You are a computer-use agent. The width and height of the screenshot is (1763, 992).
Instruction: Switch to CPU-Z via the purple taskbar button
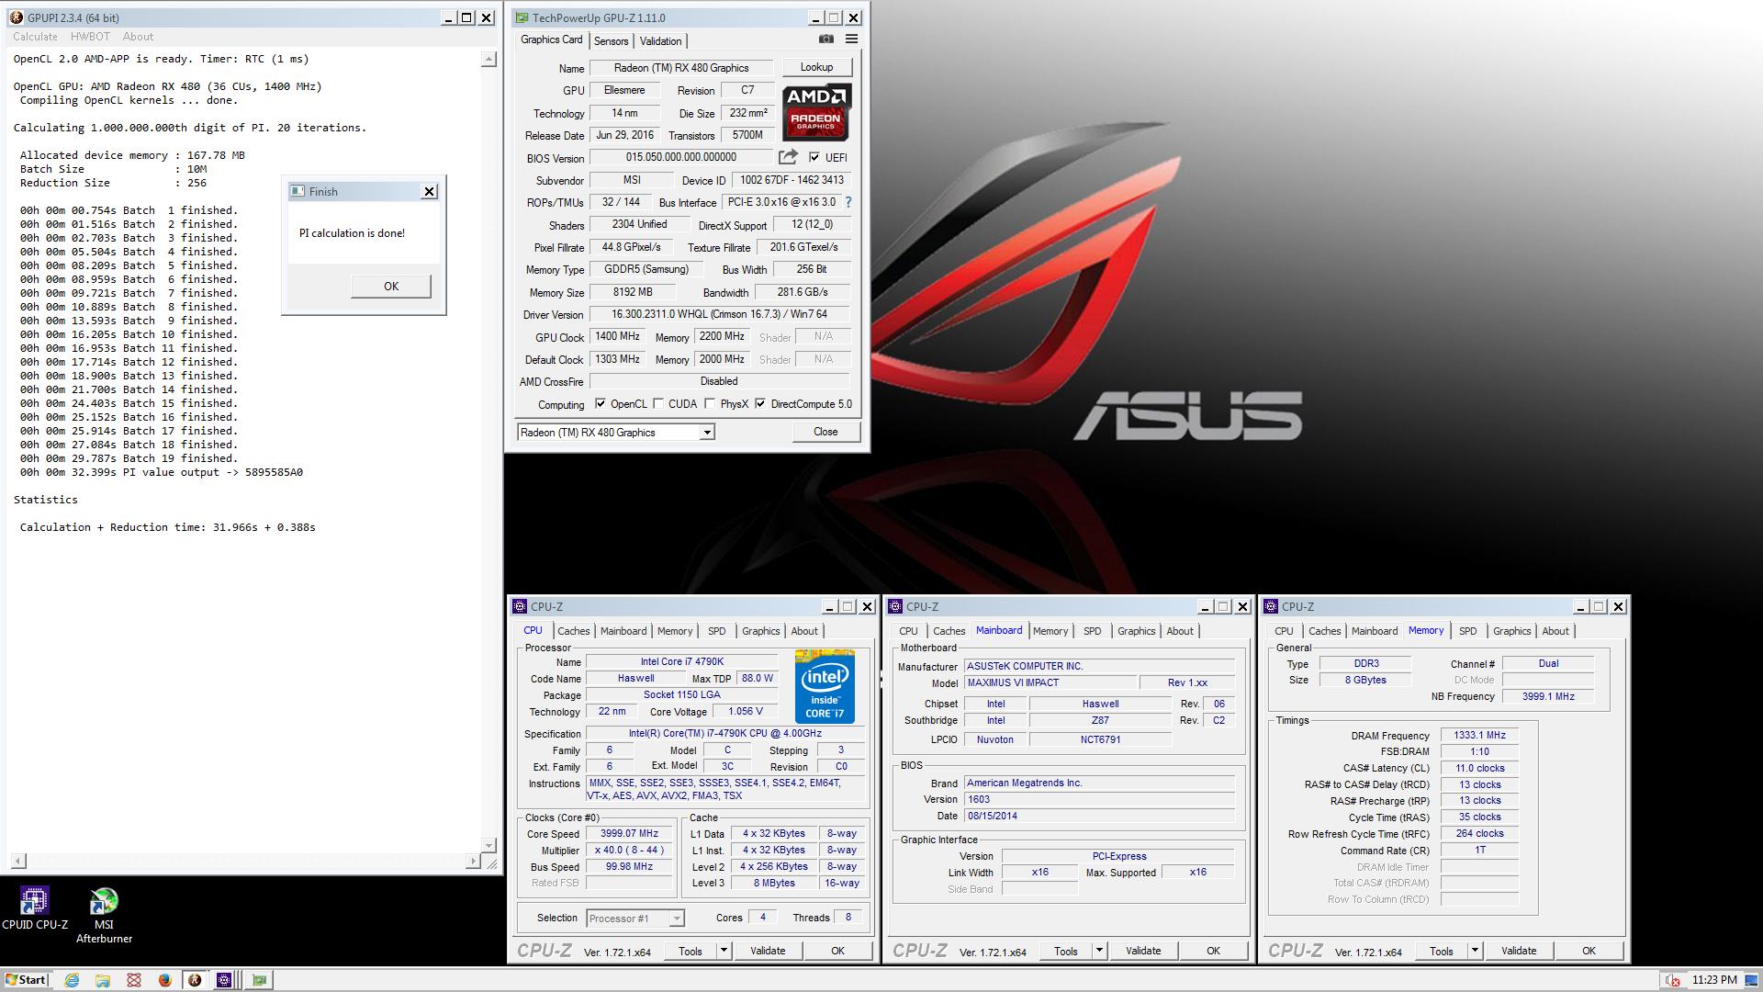(x=225, y=980)
